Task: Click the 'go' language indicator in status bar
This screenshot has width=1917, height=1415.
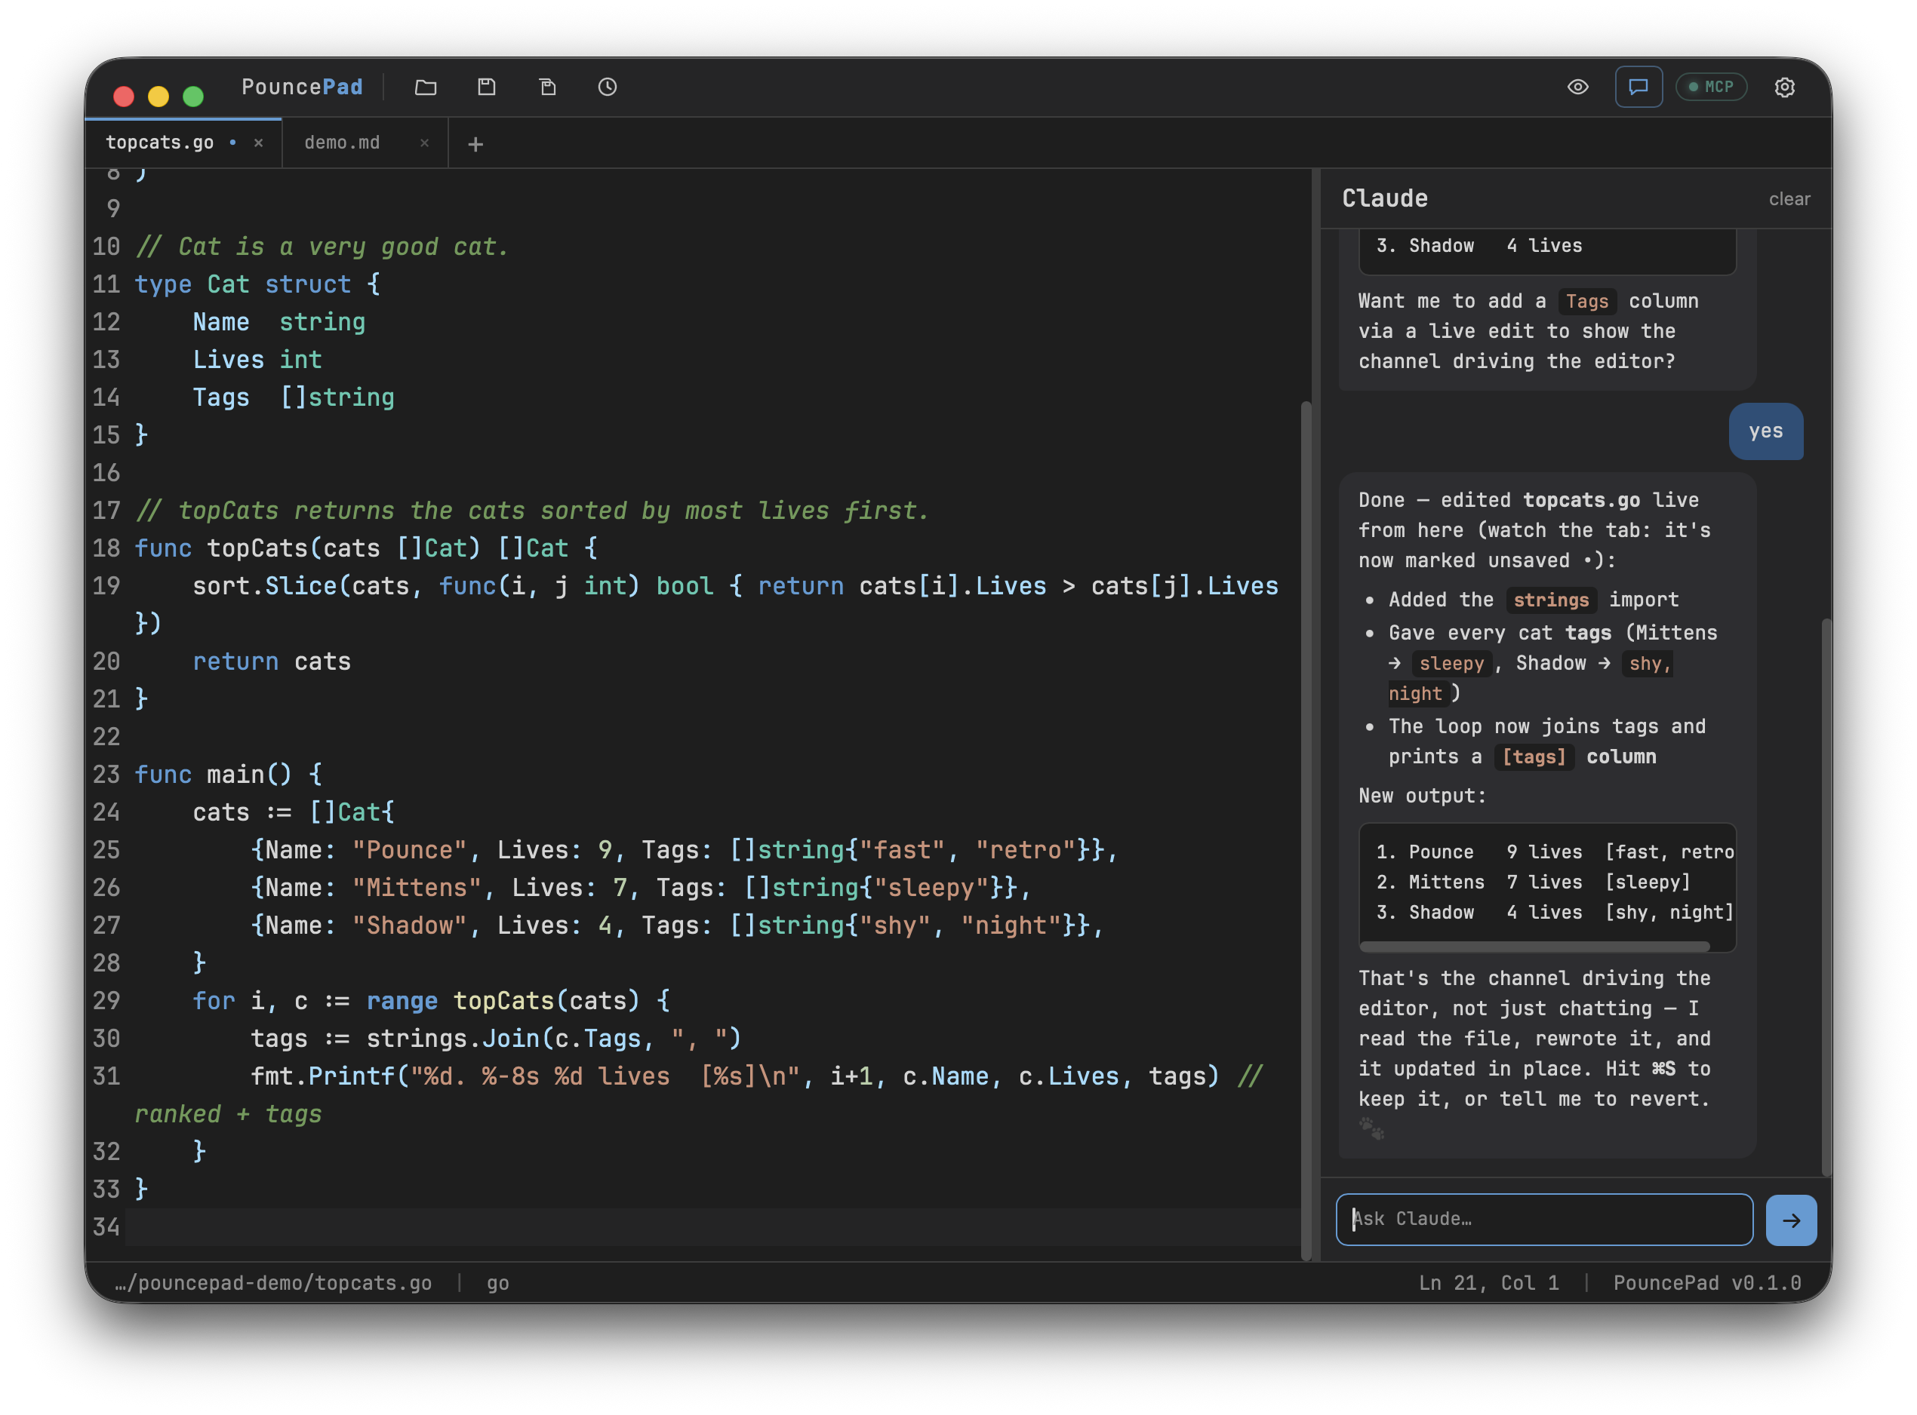Action: coord(498,1282)
